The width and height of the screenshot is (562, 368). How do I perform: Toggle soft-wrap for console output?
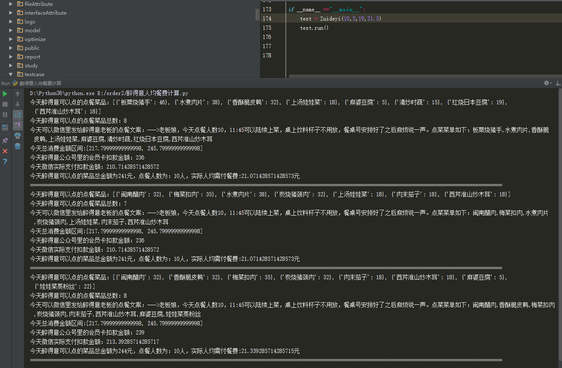click(18, 114)
